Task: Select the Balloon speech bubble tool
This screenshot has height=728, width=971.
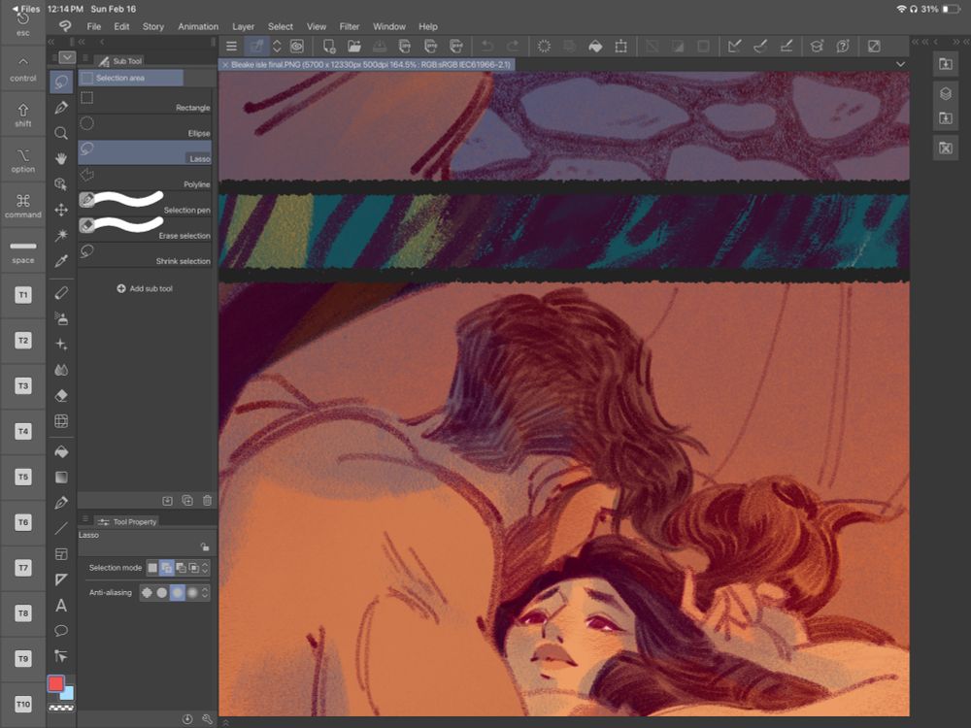Action: tap(60, 631)
